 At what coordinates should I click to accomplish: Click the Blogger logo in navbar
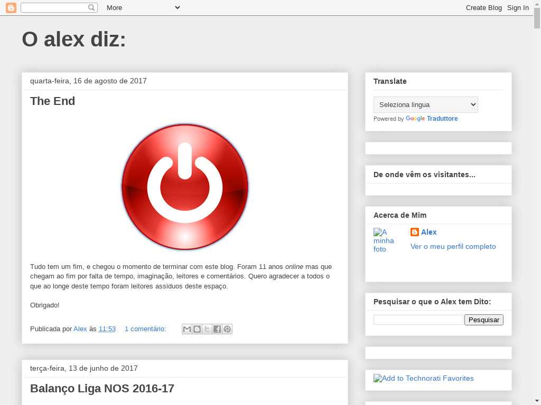pyautogui.click(x=11, y=7)
